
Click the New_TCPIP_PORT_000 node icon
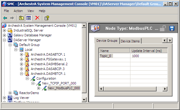38,83
